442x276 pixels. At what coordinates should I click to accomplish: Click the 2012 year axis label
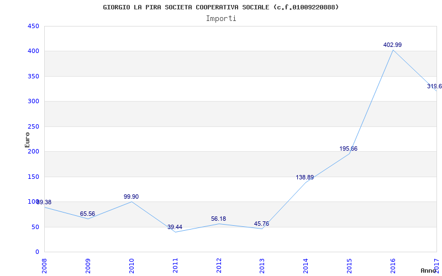(x=219, y=266)
